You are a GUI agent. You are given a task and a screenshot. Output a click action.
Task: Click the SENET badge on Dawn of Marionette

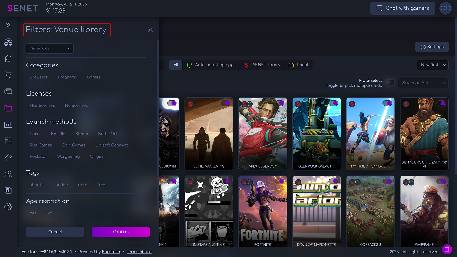(298, 182)
